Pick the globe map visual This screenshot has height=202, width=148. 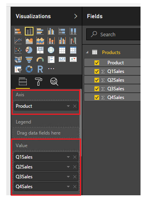[51, 50]
